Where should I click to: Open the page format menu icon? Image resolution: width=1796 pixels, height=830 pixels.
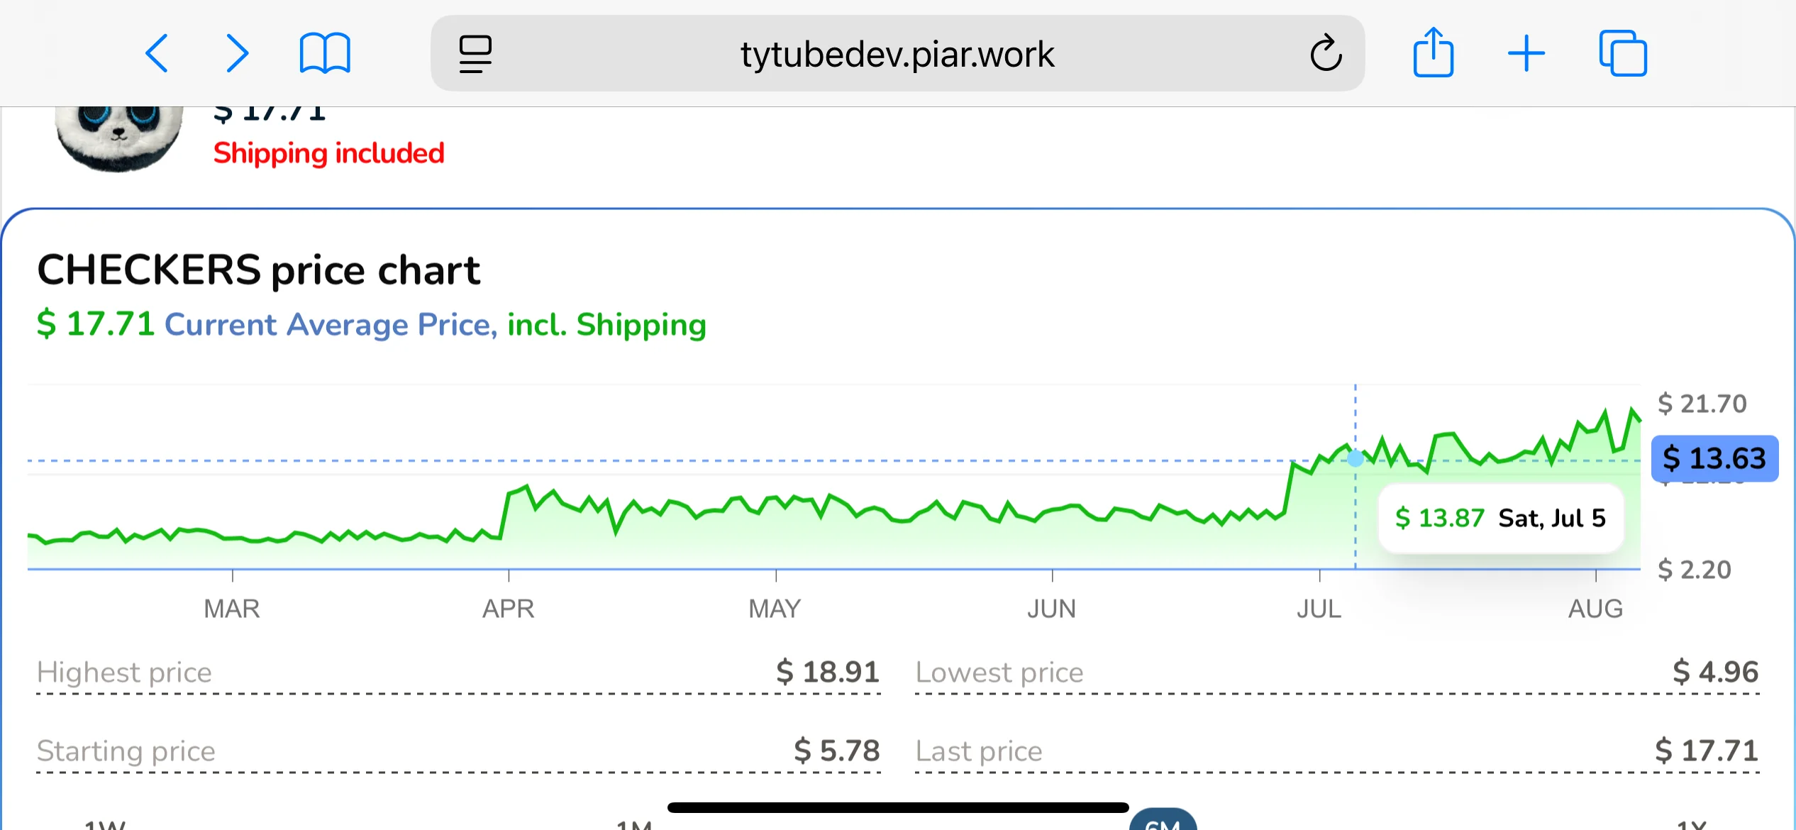click(x=475, y=54)
